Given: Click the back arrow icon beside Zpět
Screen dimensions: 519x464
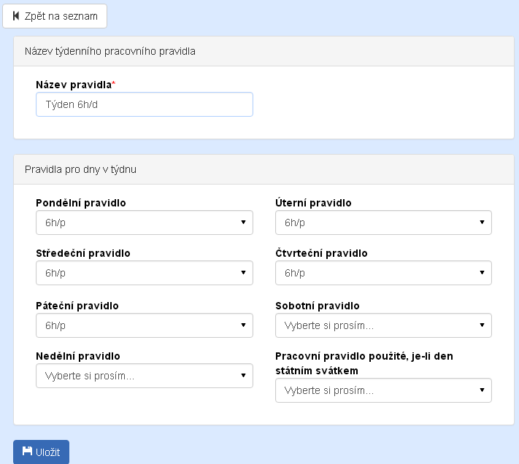Looking at the screenshot, I should coord(15,16).
